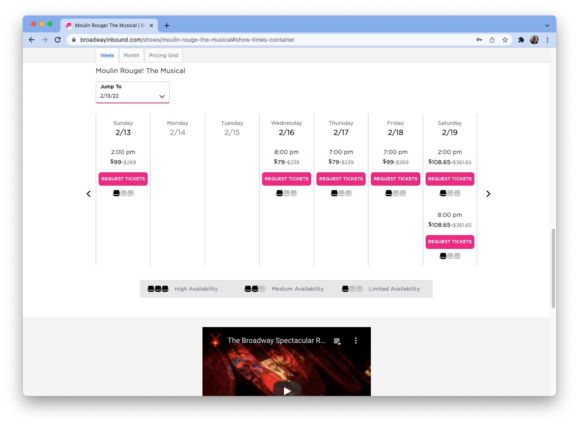Click availability seats icon under Sunday 2/13
Viewport: 579px width, 426px height.
click(x=123, y=193)
